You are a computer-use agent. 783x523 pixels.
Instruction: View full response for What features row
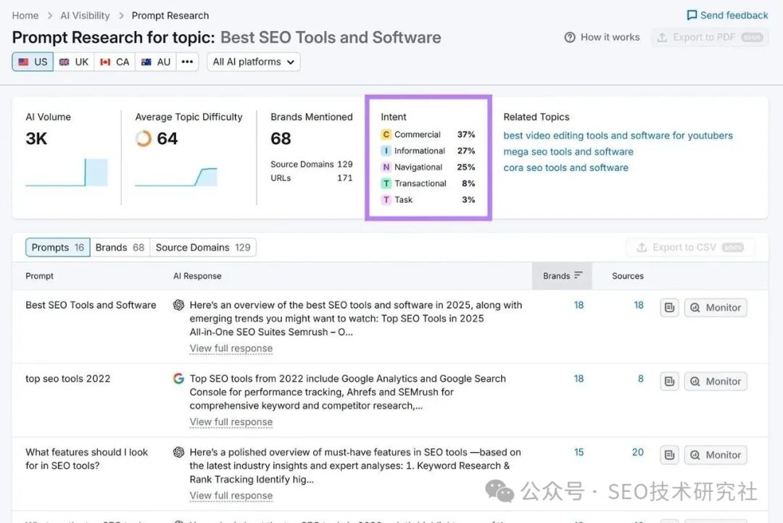231,495
